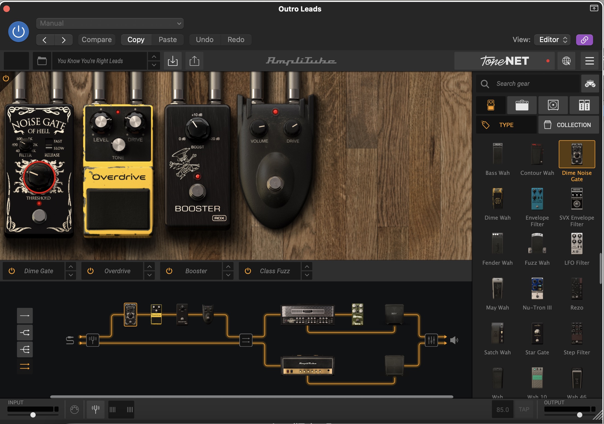The image size is (604, 424).
Task: Bypass the Overdrive slot power
Action: [x=91, y=271]
